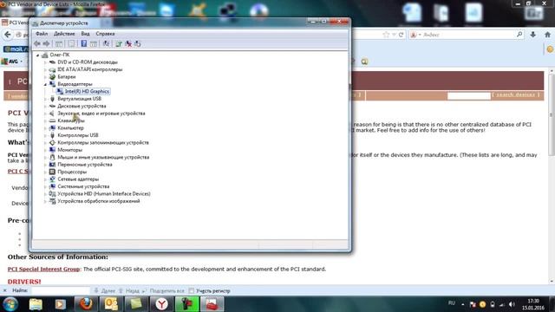
Task: Toggle the Учесть регистр checkbox
Action: [x=192, y=291]
